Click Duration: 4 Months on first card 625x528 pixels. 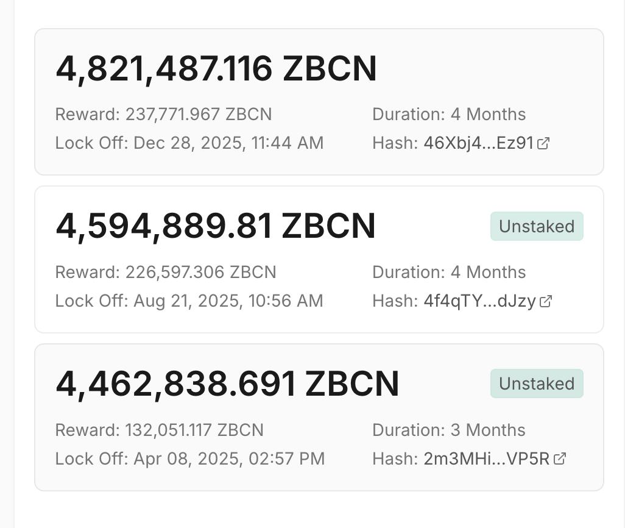pyautogui.click(x=449, y=114)
